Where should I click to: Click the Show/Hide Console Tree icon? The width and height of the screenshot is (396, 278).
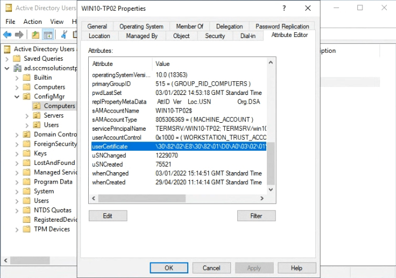click(x=48, y=35)
